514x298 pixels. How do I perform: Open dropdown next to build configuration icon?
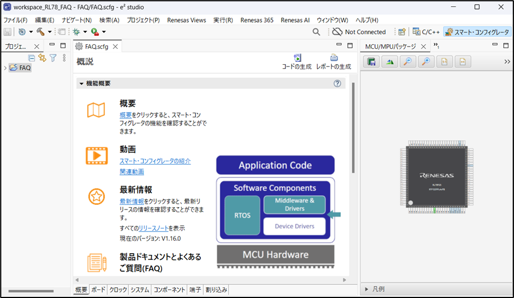pyautogui.click(x=31, y=32)
